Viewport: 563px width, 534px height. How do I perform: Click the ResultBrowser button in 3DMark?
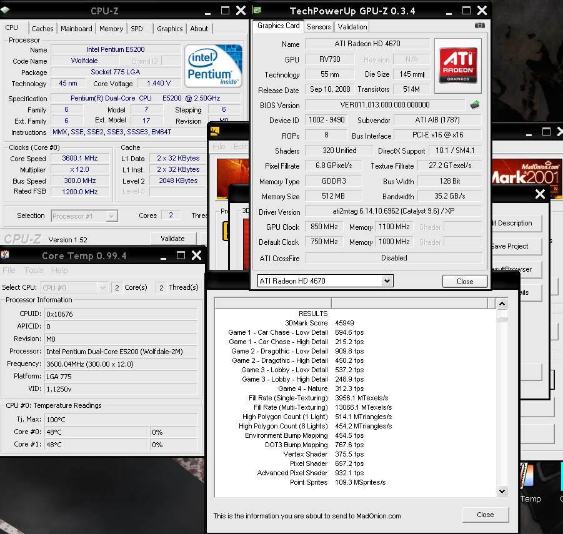(516, 269)
